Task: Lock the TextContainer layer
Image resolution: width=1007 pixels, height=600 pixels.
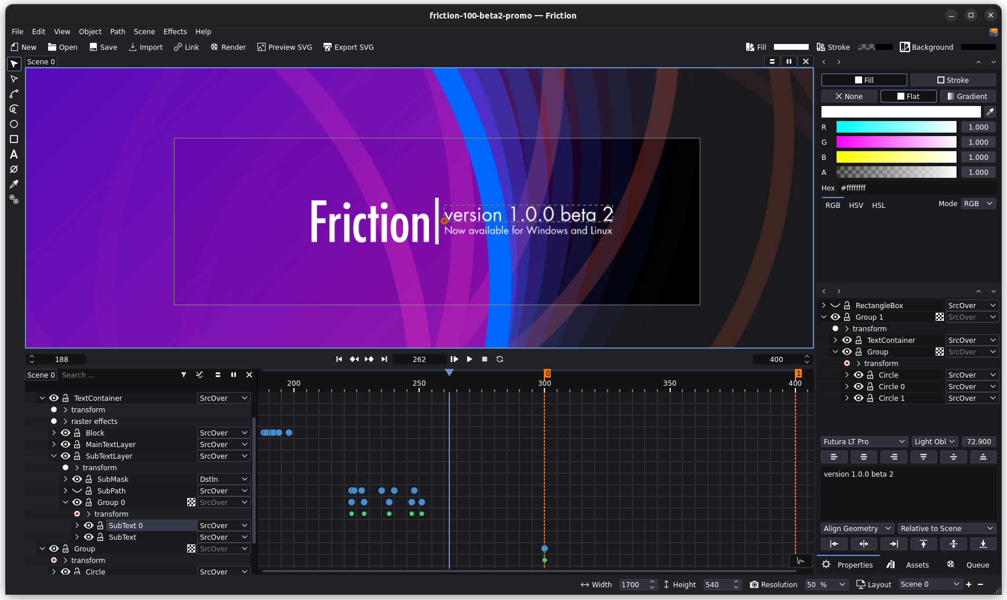Action: (66, 398)
